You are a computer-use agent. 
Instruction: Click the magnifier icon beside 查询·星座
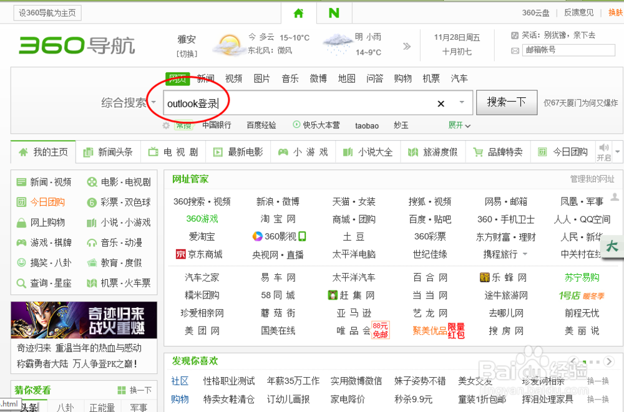[21, 283]
